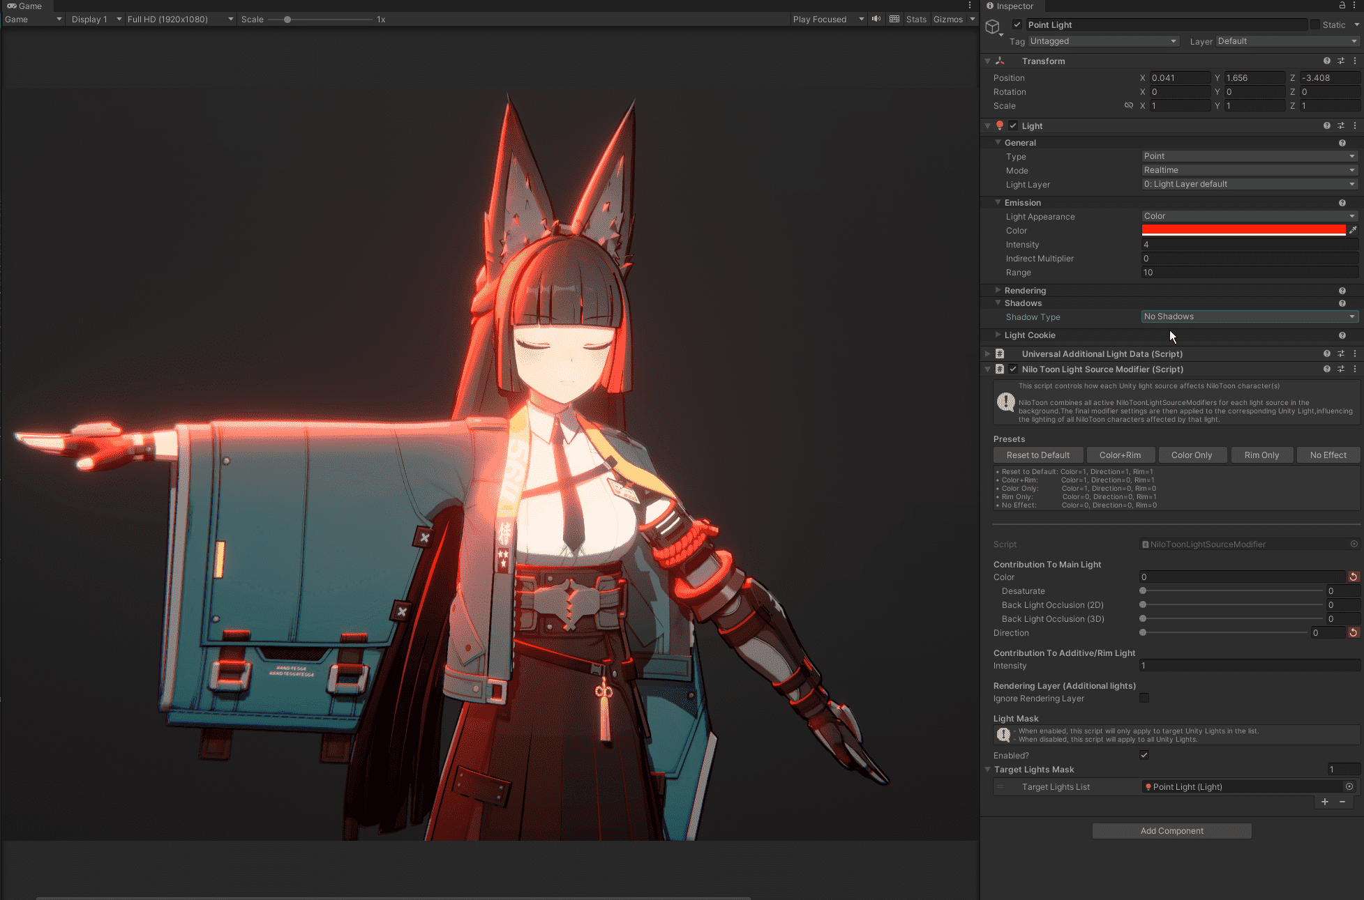The height and width of the screenshot is (900, 1364).
Task: Open General section help icon
Action: click(1342, 143)
